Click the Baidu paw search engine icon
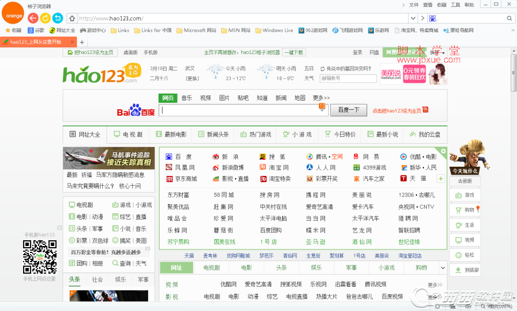 pyautogui.click(x=432, y=18)
